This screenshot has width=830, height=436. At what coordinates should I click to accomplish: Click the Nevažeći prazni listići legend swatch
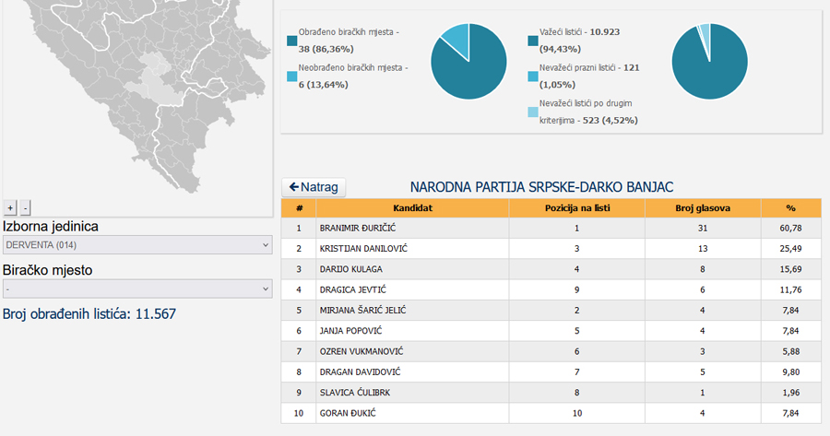[x=533, y=76]
